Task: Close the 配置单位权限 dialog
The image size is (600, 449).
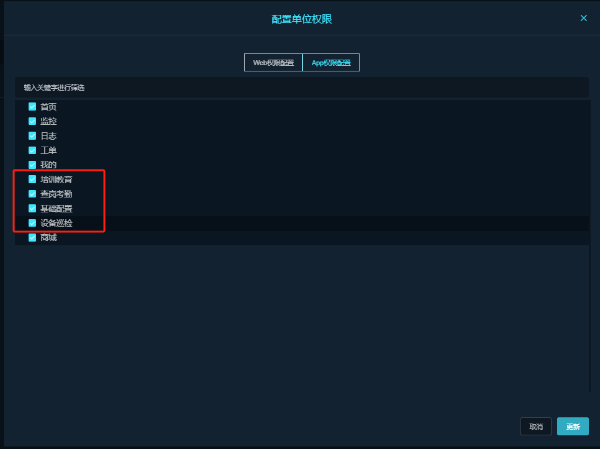Action: [x=584, y=18]
